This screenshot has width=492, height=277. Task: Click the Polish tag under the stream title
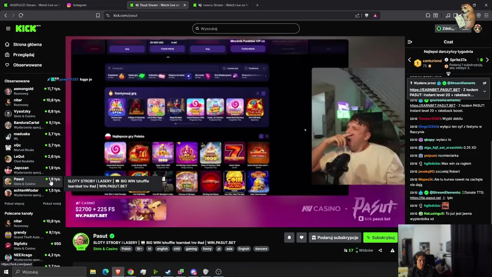click(x=126, y=249)
